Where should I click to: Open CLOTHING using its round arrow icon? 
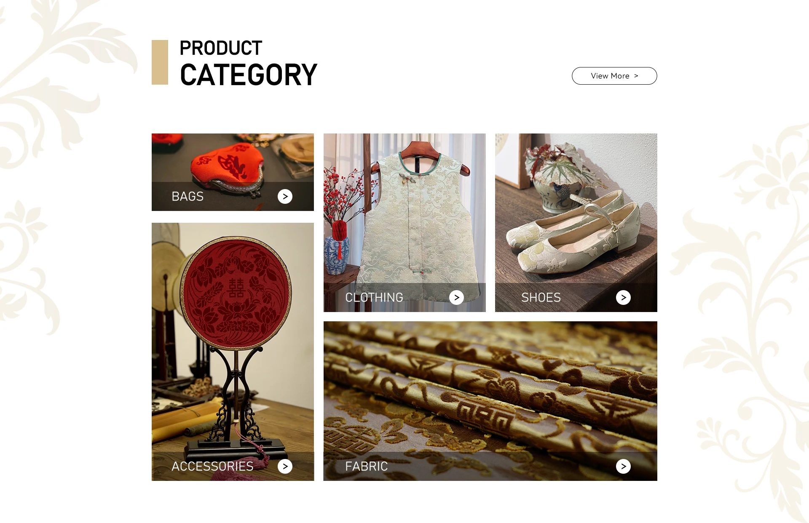pyautogui.click(x=456, y=297)
